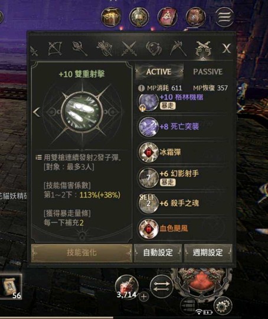
Task: Switch to the PASSIVE skills tab
Action: [x=208, y=71]
